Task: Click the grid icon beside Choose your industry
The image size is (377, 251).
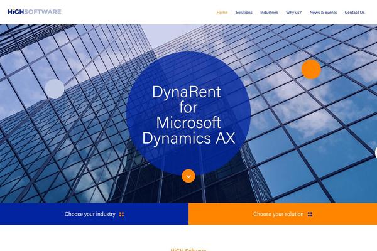Action: coord(122,214)
